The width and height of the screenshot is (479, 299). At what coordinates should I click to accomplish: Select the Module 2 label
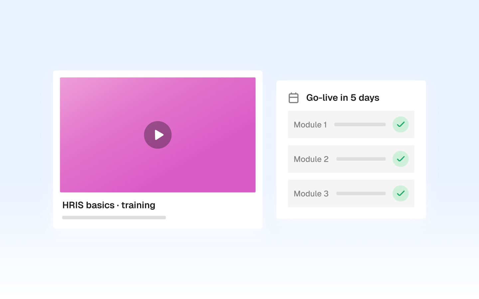[311, 159]
